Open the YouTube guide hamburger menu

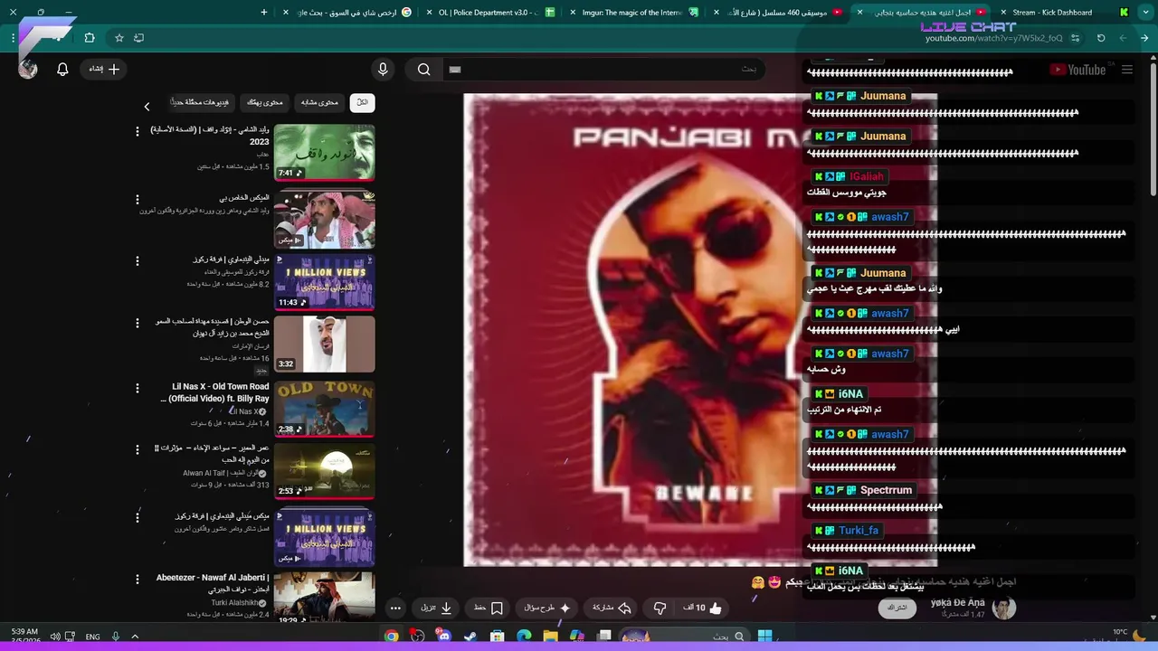pyautogui.click(x=1127, y=70)
